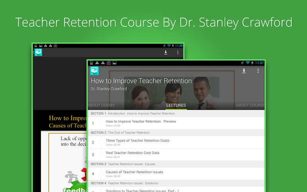
Task: Tap the download icon in front tablet header
Action: coord(244,71)
